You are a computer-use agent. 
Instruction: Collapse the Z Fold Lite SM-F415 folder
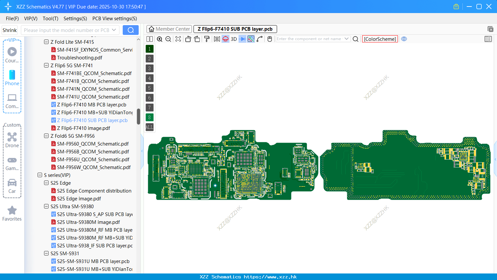click(x=46, y=42)
